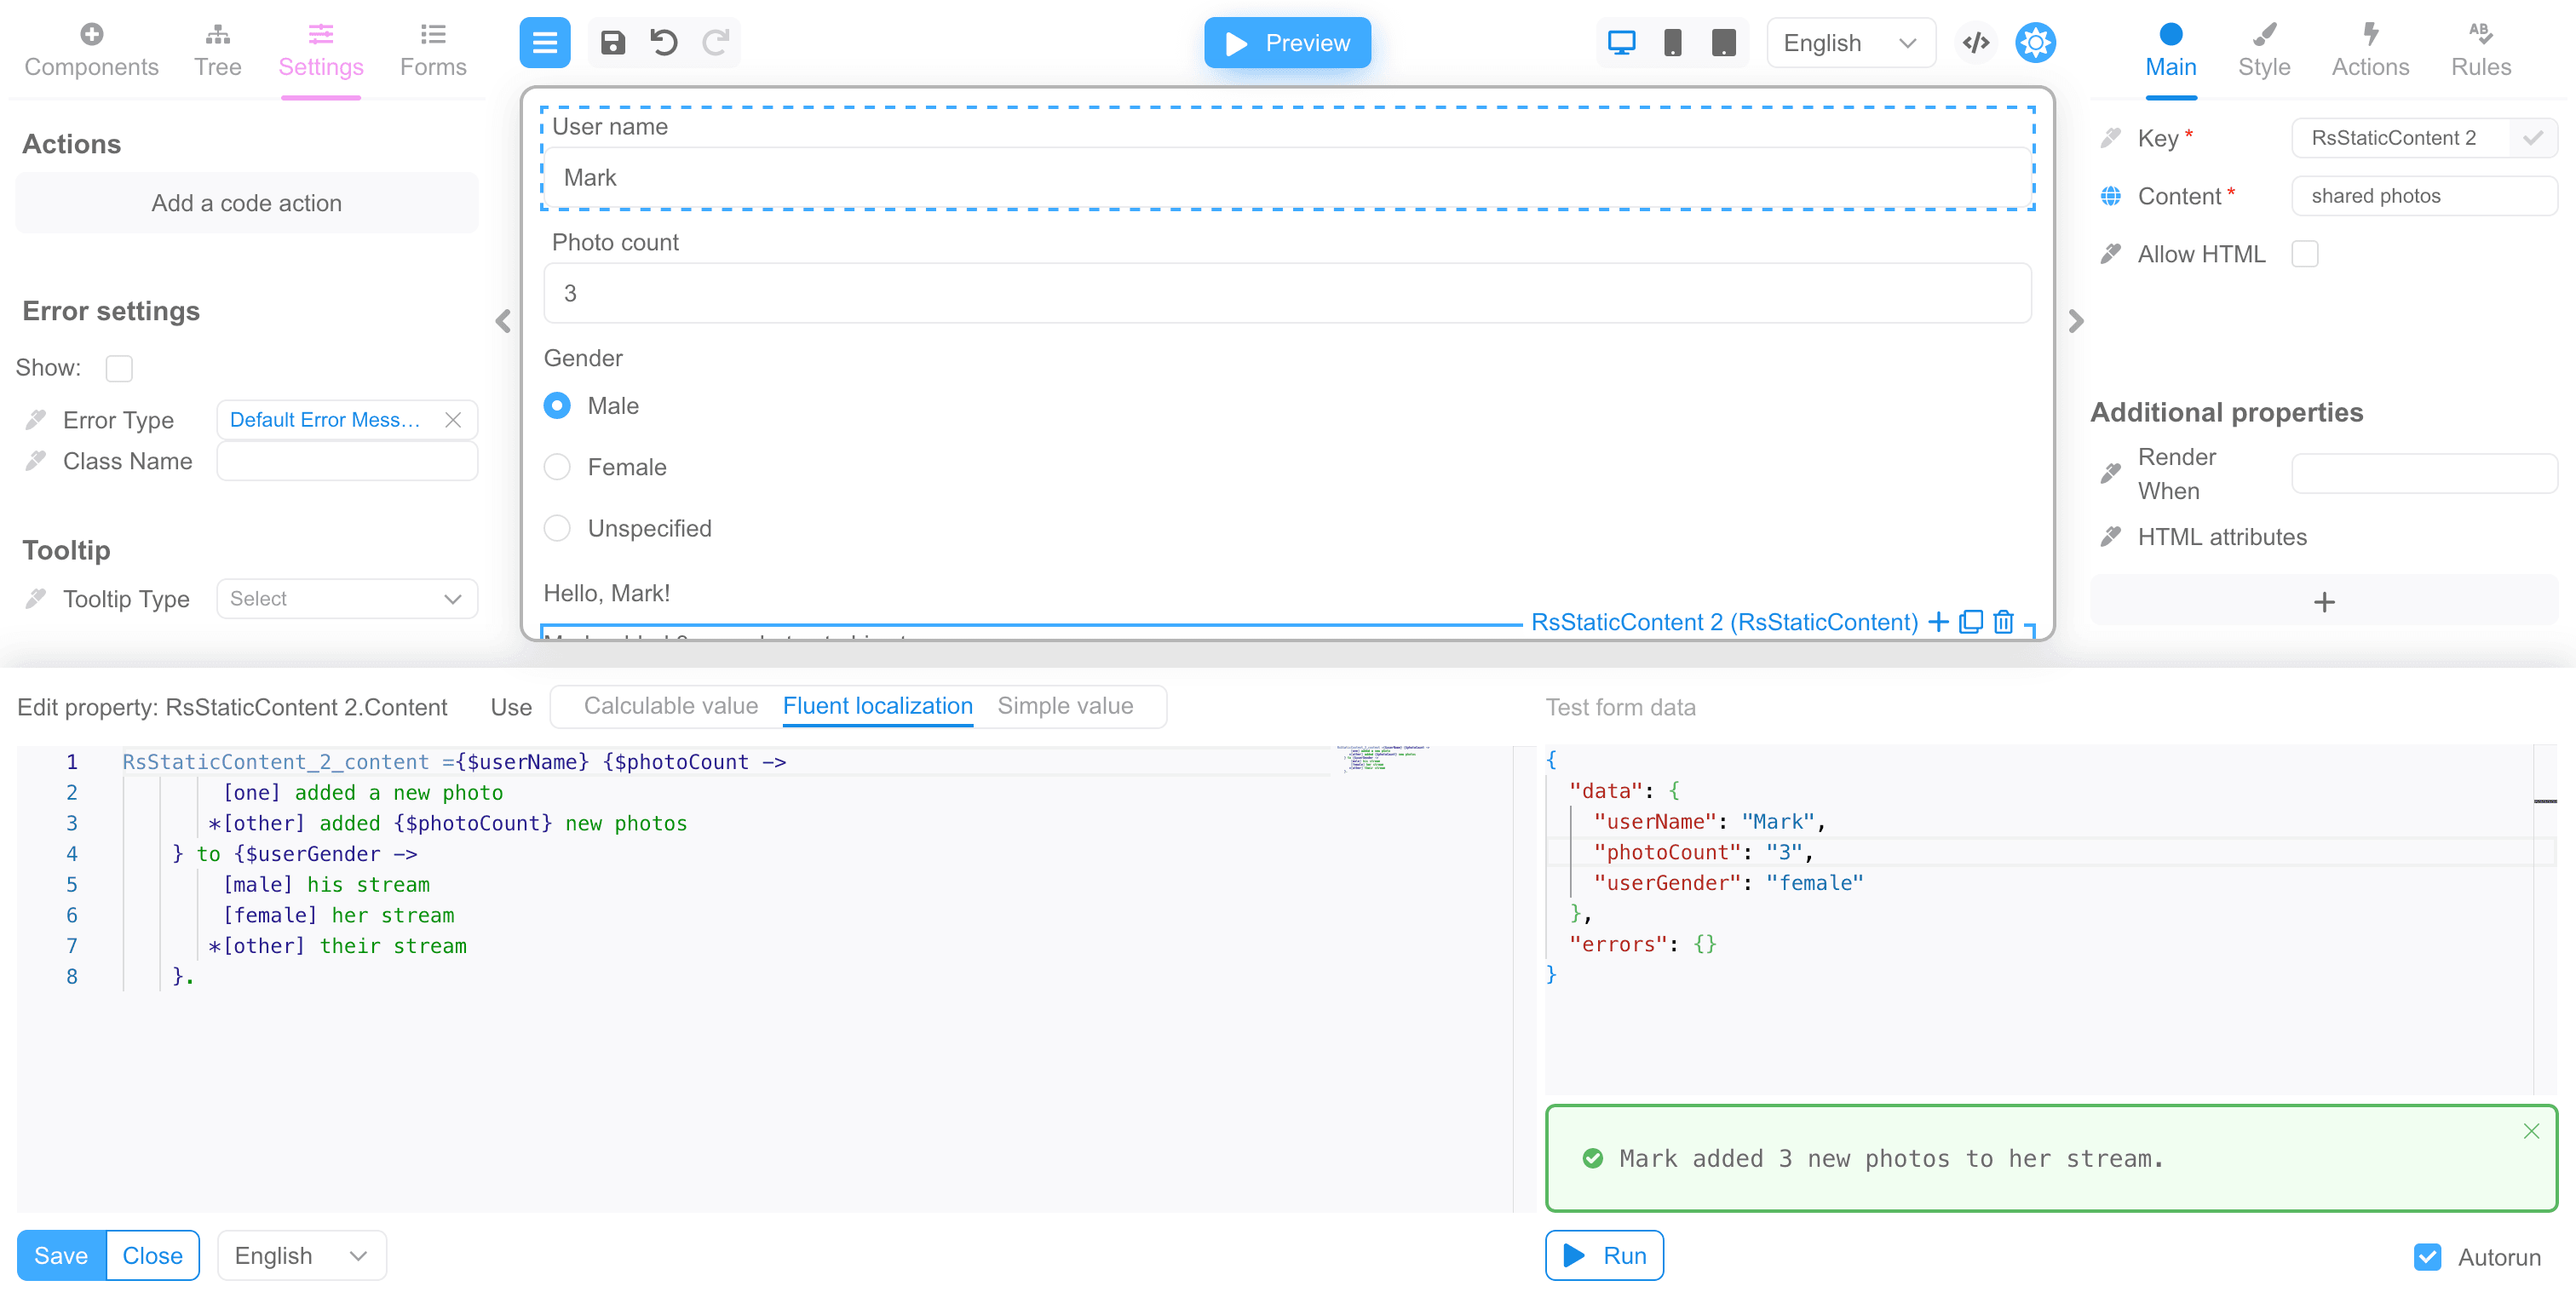Image resolution: width=2576 pixels, height=1315 pixels.
Task: Toggle the theme settings sun icon
Action: point(2034,43)
